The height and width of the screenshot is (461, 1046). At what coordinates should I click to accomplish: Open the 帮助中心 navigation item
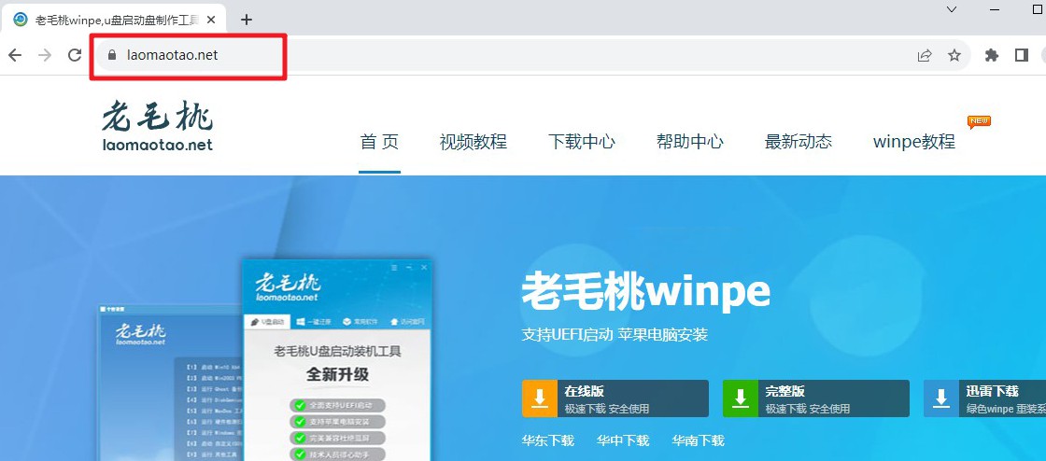coord(690,142)
